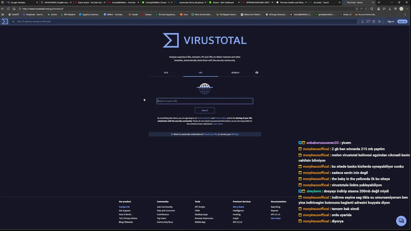
Task: Click the 'Search or scan a URL' field
Action: (x=205, y=101)
